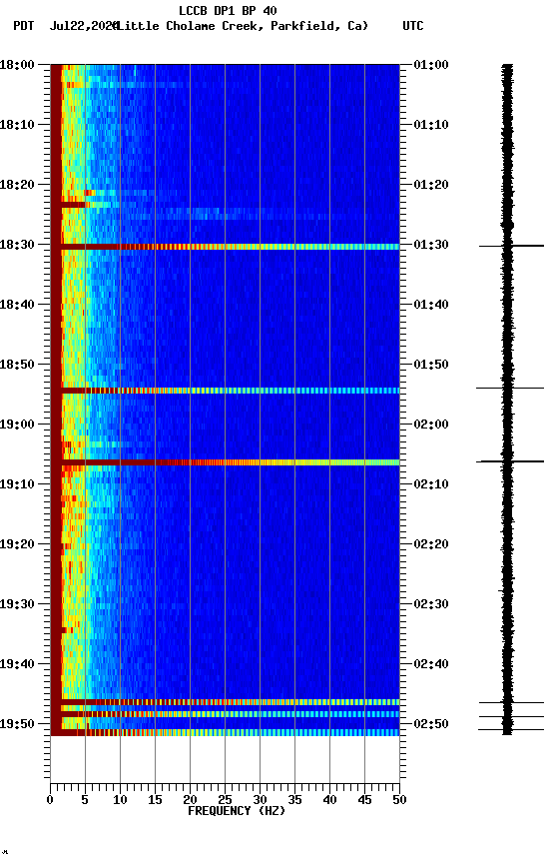Click the broadband spectrogram event near 18:54
The image size is (551, 863).
pos(225,391)
